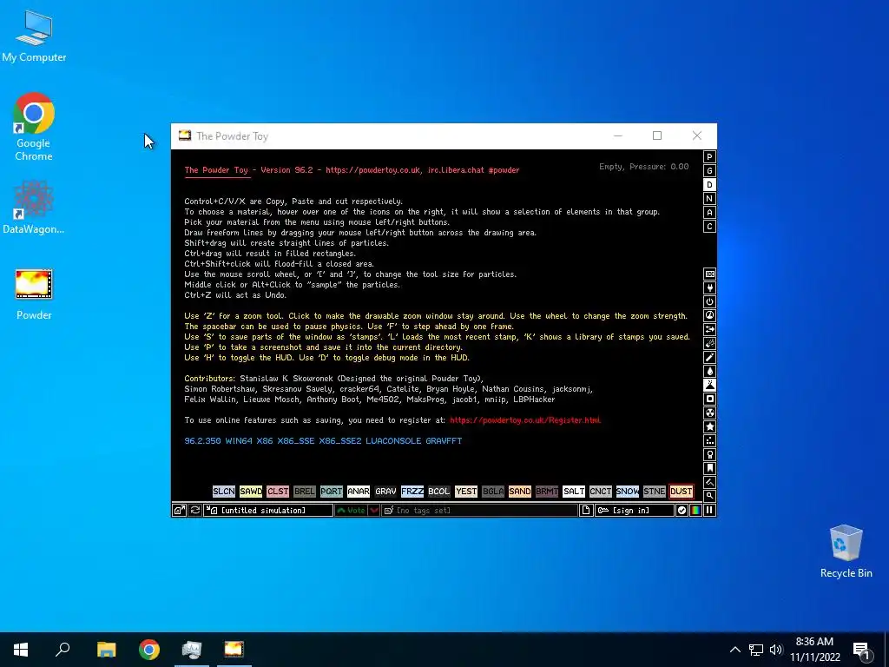Open the Powders pile icon section
The image size is (889, 667).
click(x=709, y=385)
